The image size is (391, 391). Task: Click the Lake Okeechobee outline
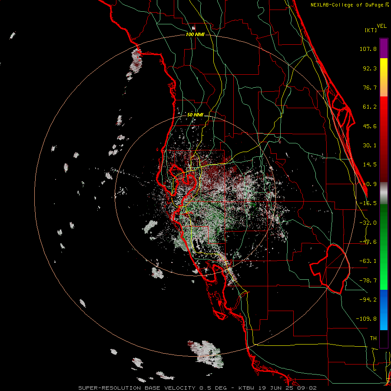coord(330,268)
